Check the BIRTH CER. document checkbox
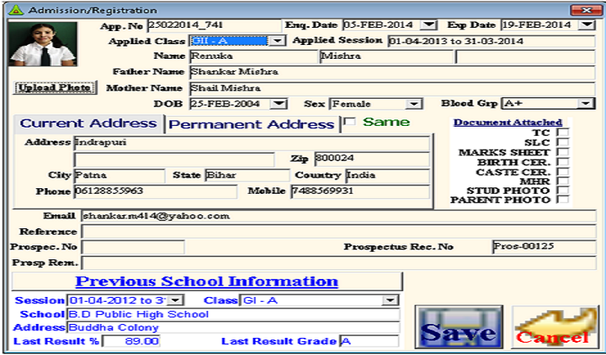Viewport: 606px width, 355px height. [563, 162]
